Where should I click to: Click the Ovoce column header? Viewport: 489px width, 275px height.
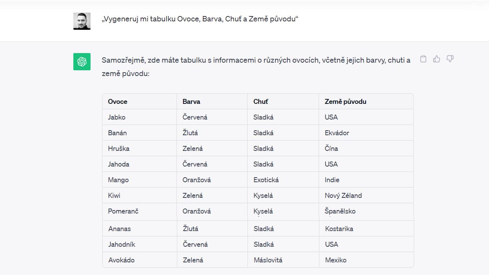coord(118,102)
